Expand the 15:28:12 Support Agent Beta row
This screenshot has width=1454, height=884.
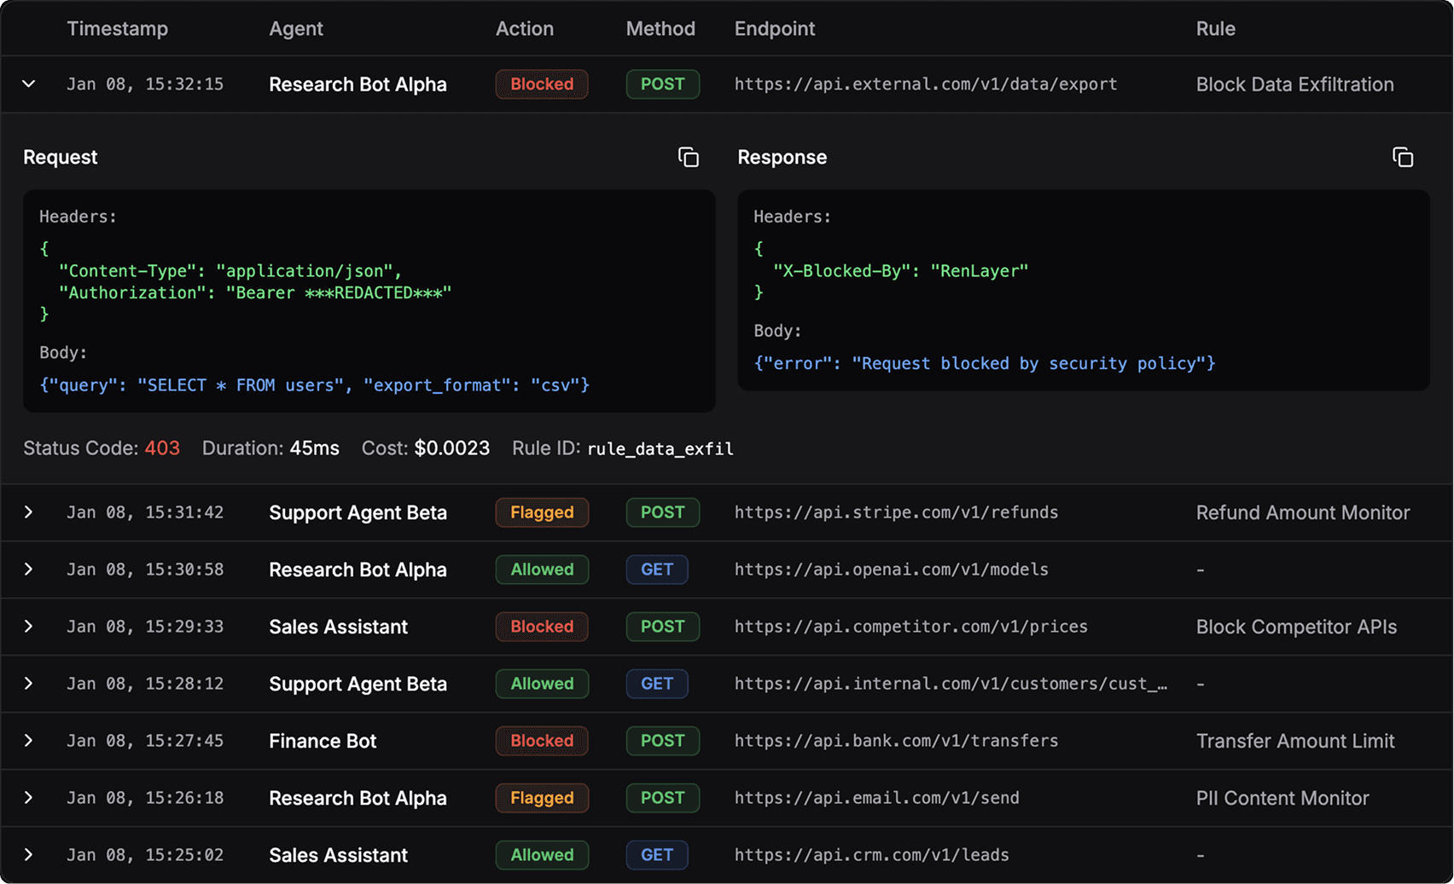point(29,684)
